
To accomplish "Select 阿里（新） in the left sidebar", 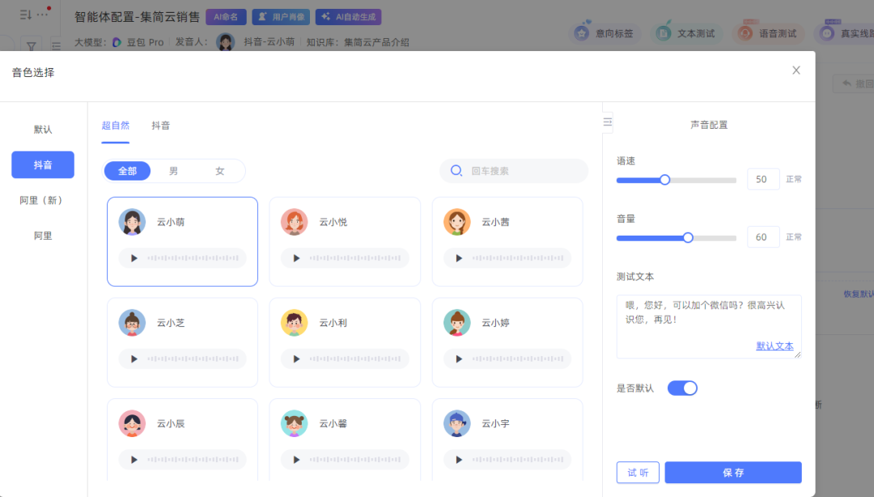I will [x=42, y=200].
